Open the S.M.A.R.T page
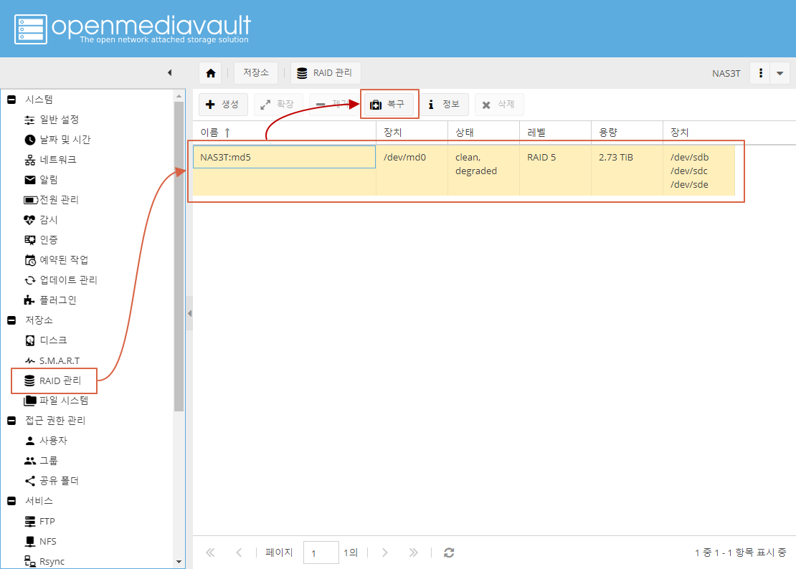Screen dimensions: 796x569 point(52,361)
